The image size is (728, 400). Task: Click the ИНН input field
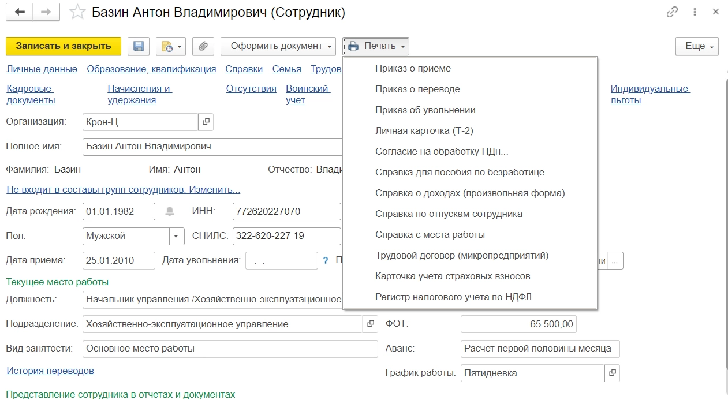[286, 211]
